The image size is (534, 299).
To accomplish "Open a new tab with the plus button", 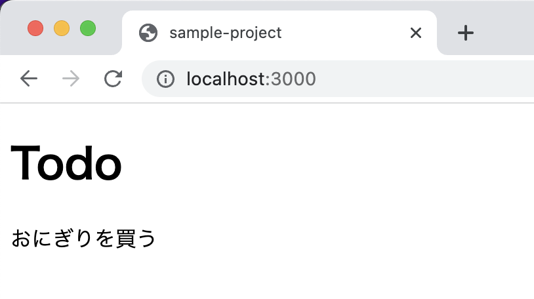I will pos(466,33).
